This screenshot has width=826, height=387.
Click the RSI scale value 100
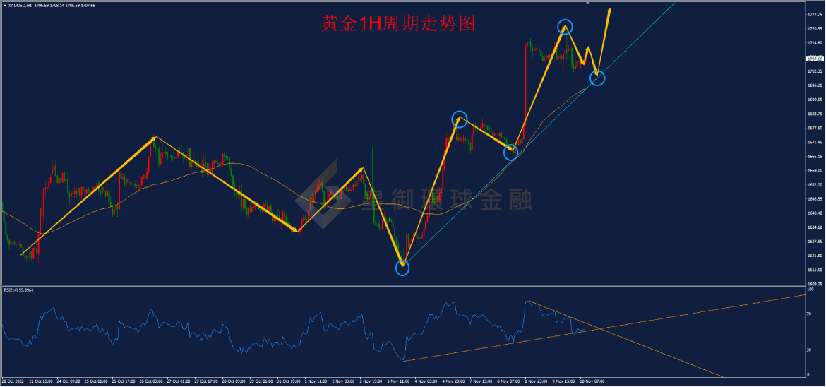pyautogui.click(x=810, y=290)
